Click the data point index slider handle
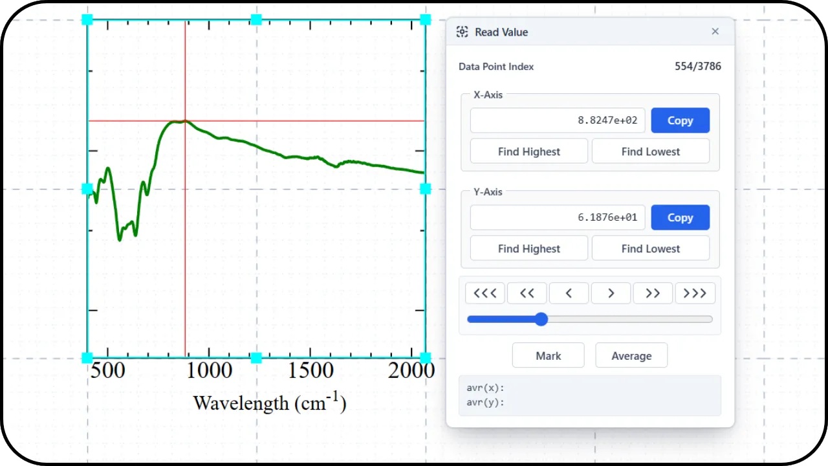 (541, 319)
